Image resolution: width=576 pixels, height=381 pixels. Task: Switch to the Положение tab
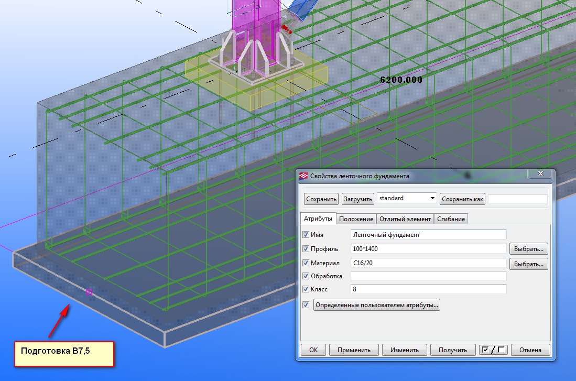(356, 219)
